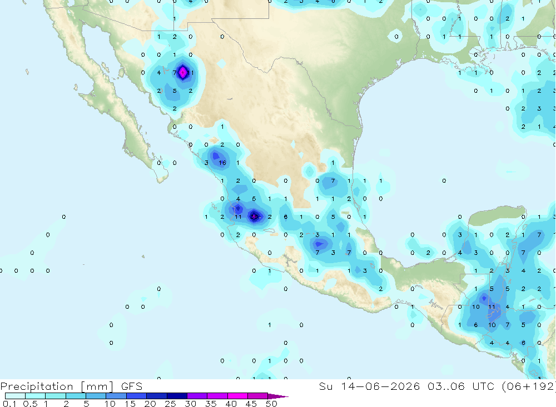This screenshot has height=407, width=556.
Task: Click the '16' precipitation value on the map
Action: 222,163
